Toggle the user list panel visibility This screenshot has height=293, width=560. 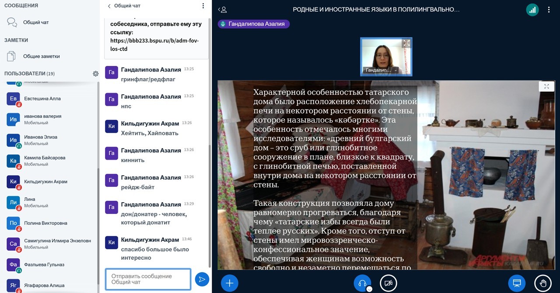coord(223,10)
